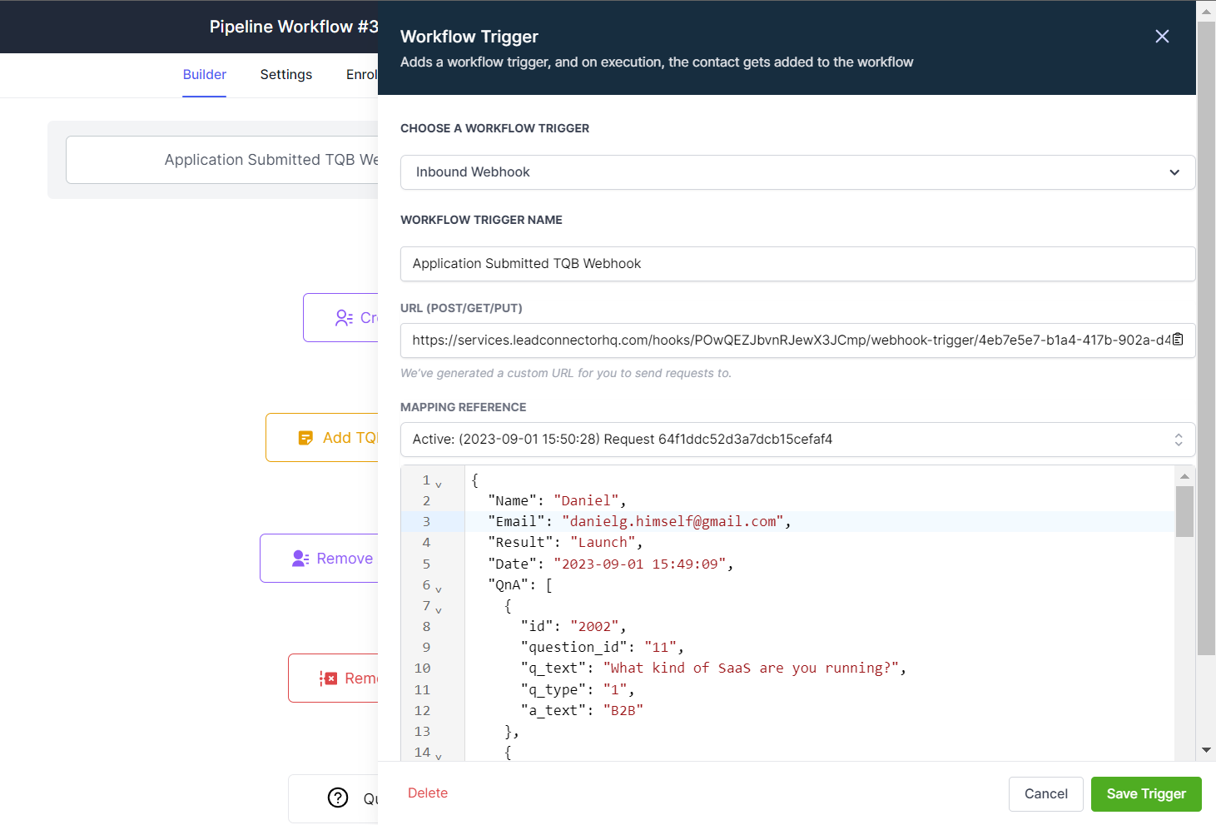Image resolution: width=1216 pixels, height=825 pixels.
Task: Click the red remove action icon
Action: tap(330, 678)
